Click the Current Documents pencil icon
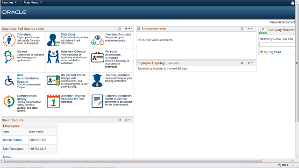 pyautogui.click(x=97, y=101)
